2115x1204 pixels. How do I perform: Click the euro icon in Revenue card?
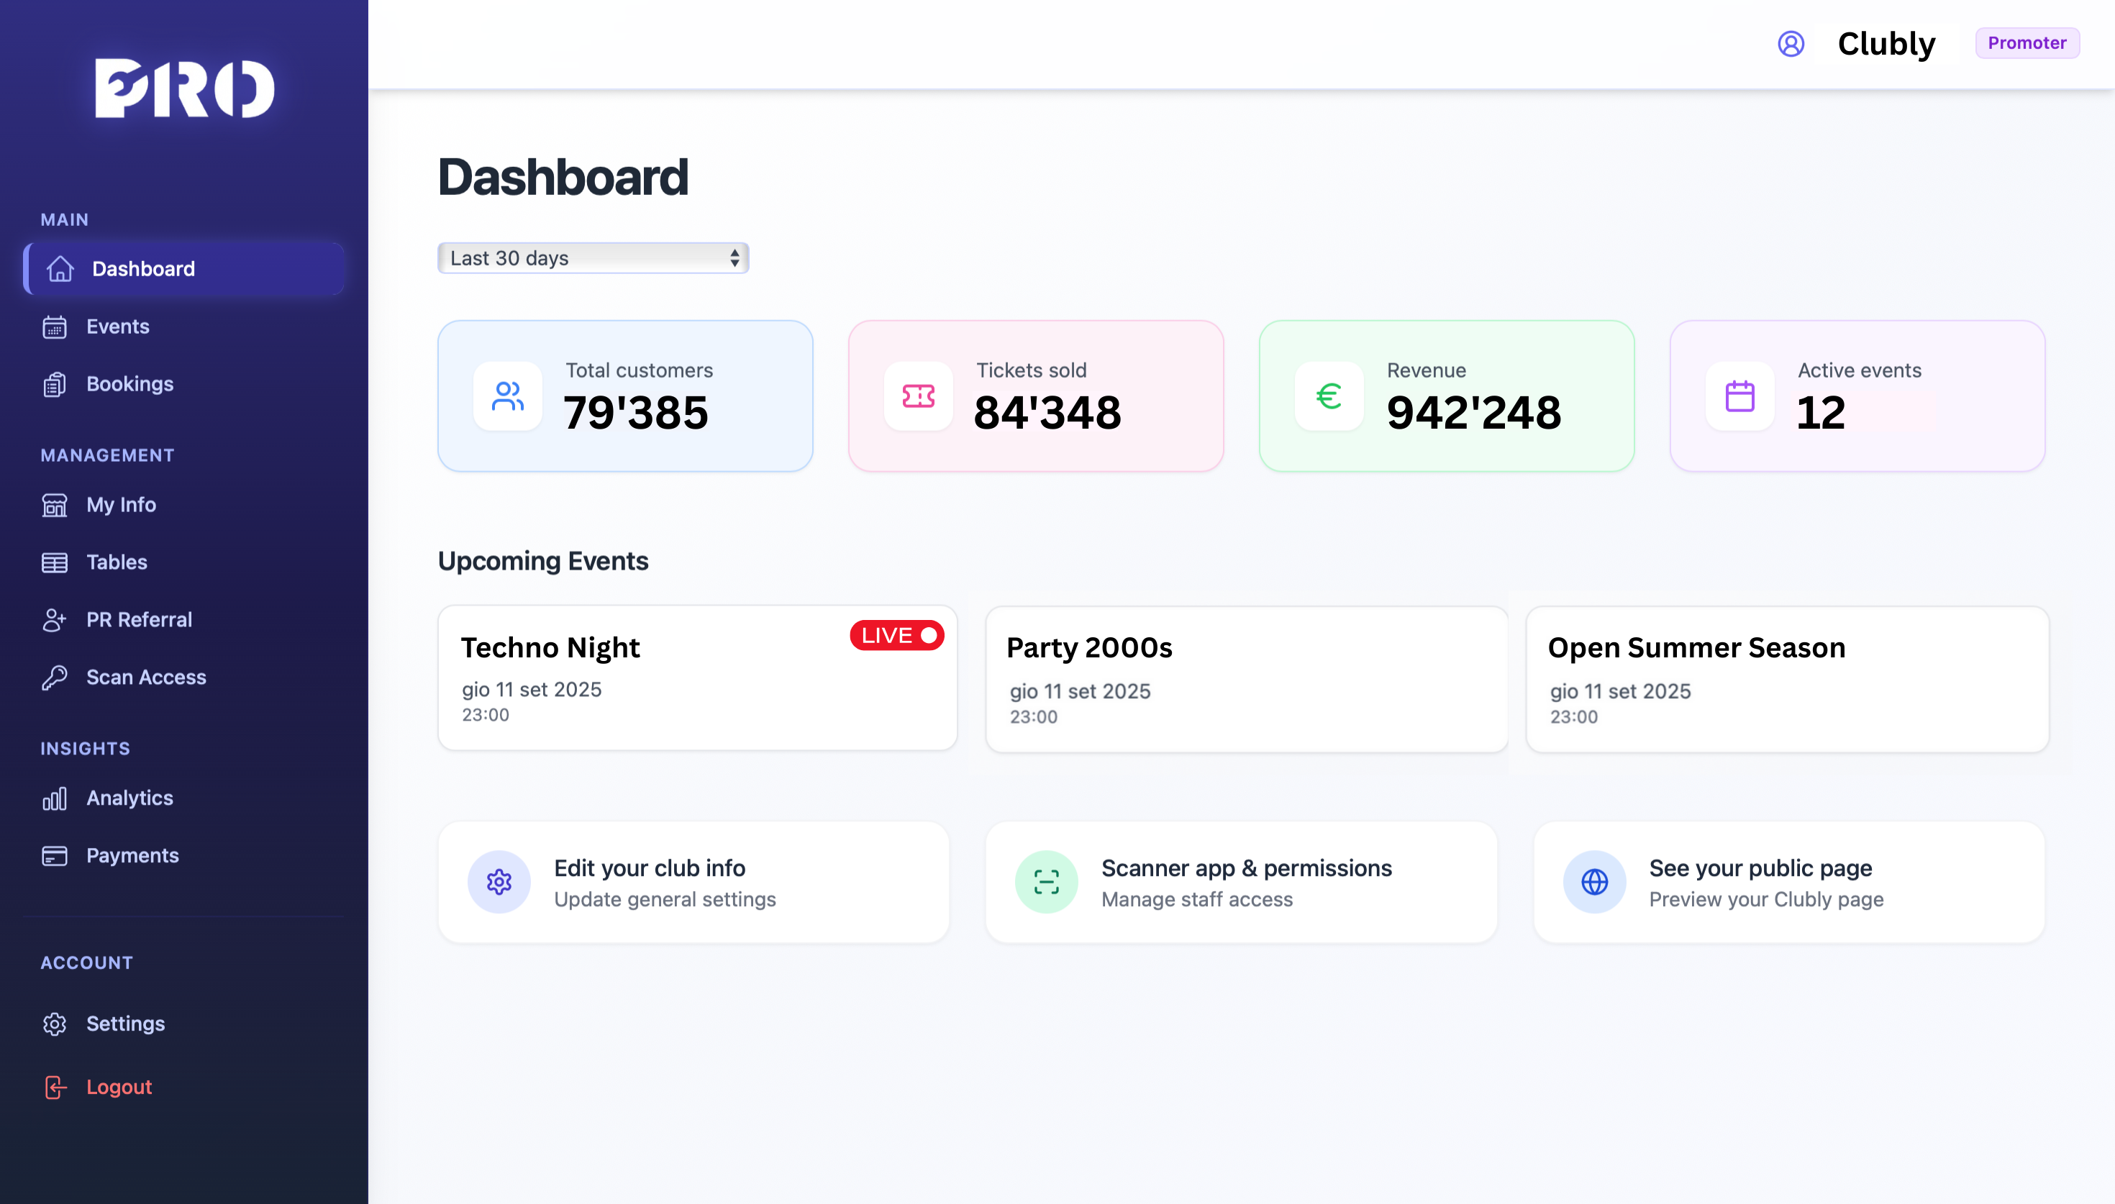(x=1329, y=396)
